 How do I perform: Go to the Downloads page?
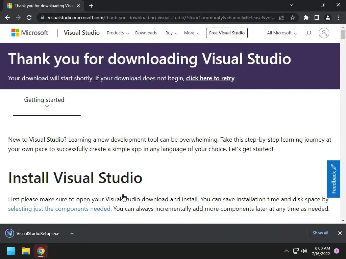click(x=146, y=33)
